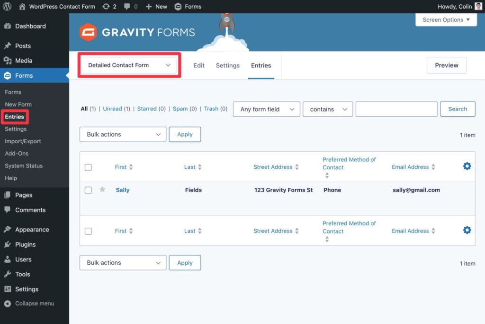Open New Form in the sidebar submenu

pos(18,104)
